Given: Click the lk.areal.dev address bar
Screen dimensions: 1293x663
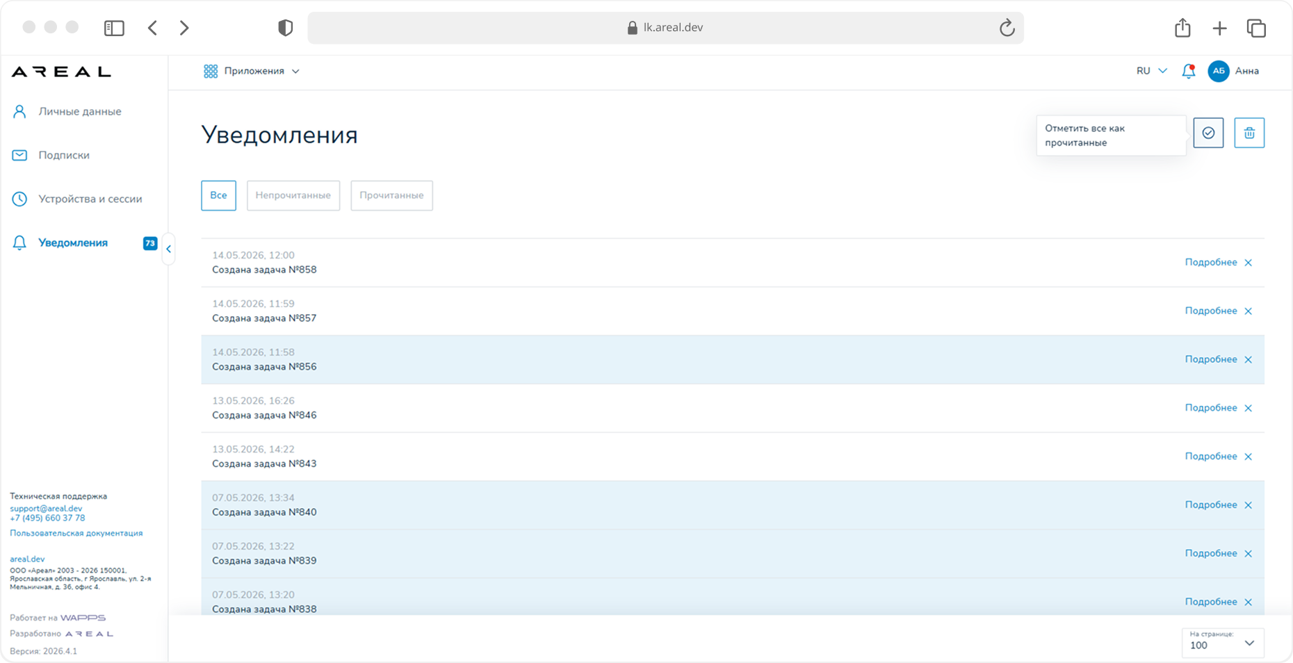Looking at the screenshot, I should 665,28.
